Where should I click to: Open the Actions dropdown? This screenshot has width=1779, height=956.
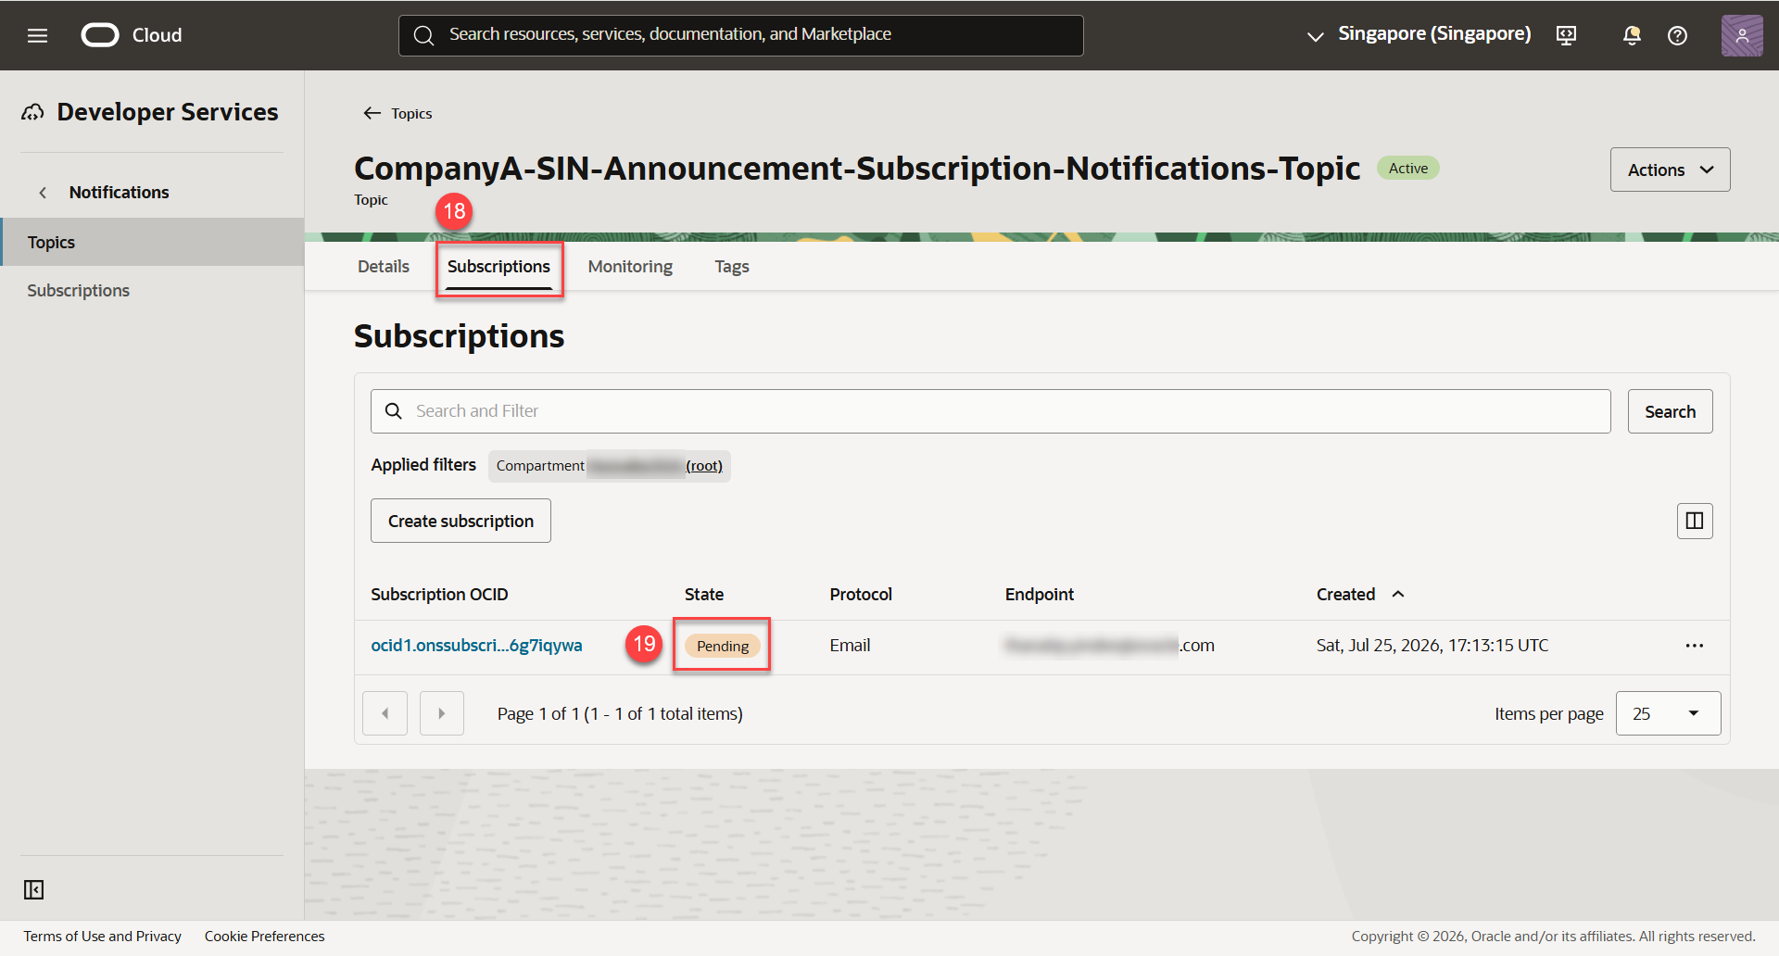(x=1670, y=170)
